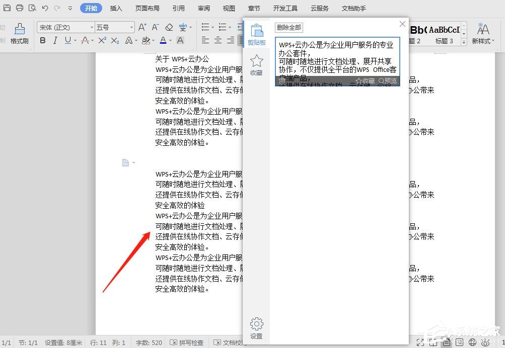Open clipboard panel settings (设置)

tap(256, 327)
